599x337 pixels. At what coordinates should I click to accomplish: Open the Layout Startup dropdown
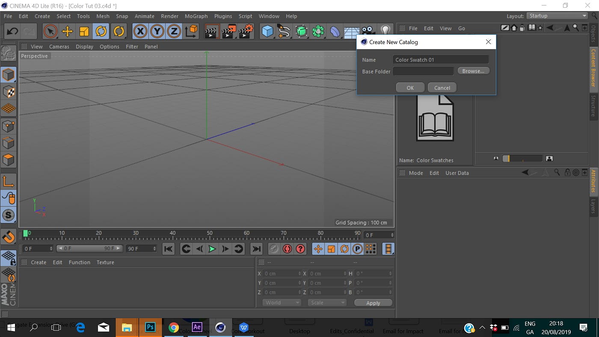point(557,16)
